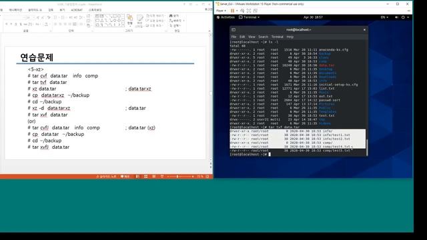The width and height of the screenshot is (427, 240).
Task: Click anaconda-ks.cfg in terminal listing
Action: (x=334, y=50)
